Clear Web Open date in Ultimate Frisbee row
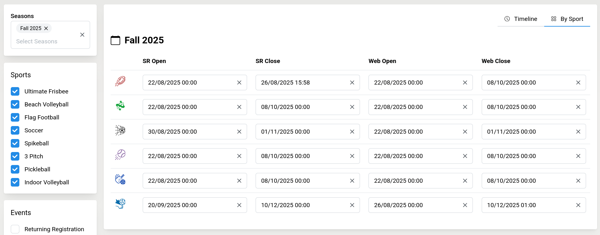The width and height of the screenshot is (600, 235). [465, 83]
